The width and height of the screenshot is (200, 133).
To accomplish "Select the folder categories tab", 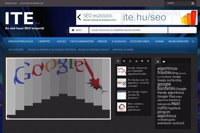I will [164, 62].
